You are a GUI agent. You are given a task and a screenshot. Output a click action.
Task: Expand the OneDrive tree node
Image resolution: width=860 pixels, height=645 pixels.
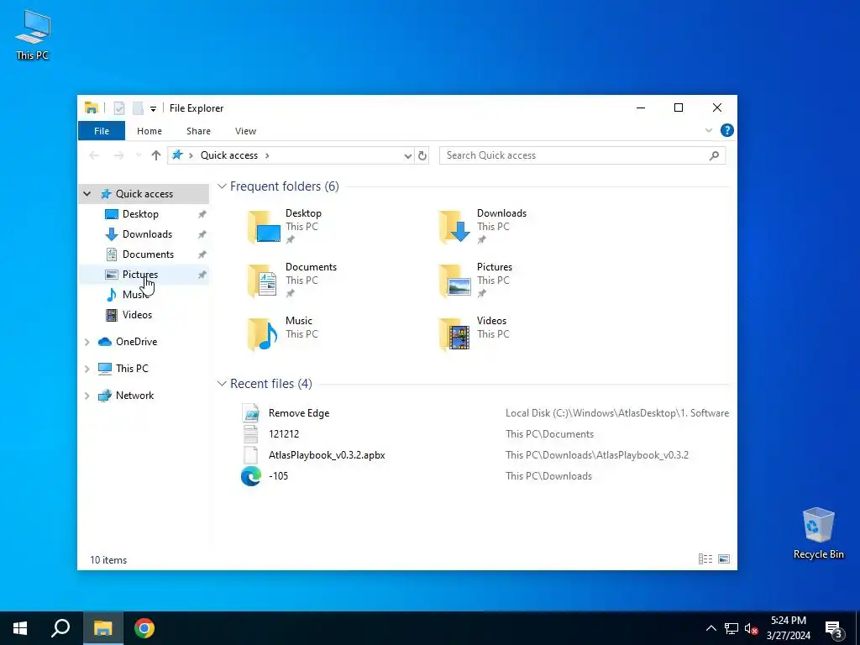[x=87, y=342]
